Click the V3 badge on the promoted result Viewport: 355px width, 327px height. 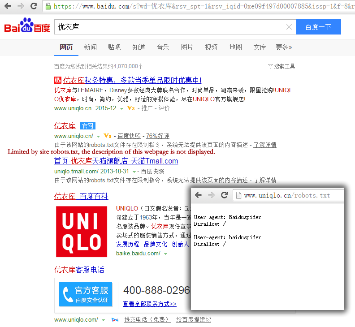coord(130,108)
